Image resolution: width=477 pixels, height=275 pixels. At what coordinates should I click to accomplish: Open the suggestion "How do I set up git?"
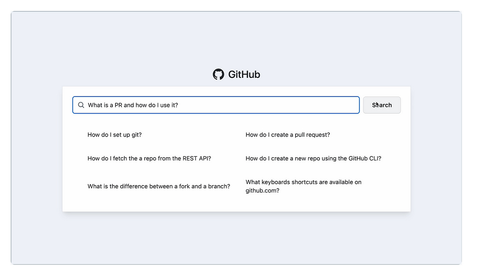(114, 135)
